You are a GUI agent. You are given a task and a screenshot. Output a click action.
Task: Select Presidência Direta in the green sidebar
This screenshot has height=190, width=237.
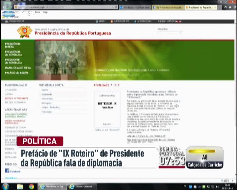(13, 45)
